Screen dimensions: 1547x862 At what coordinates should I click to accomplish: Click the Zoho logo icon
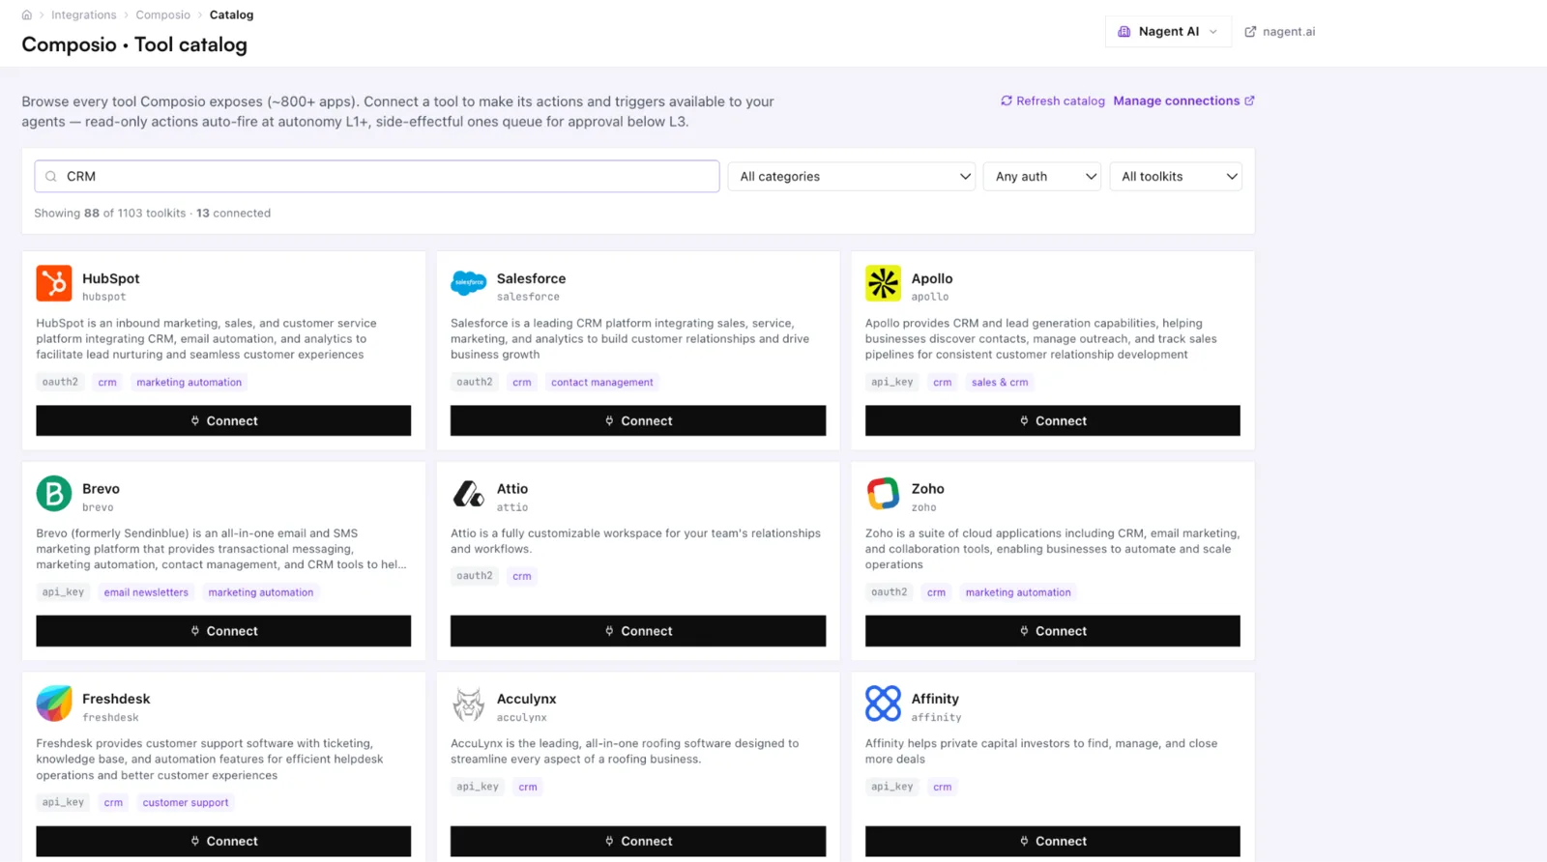[x=883, y=494]
